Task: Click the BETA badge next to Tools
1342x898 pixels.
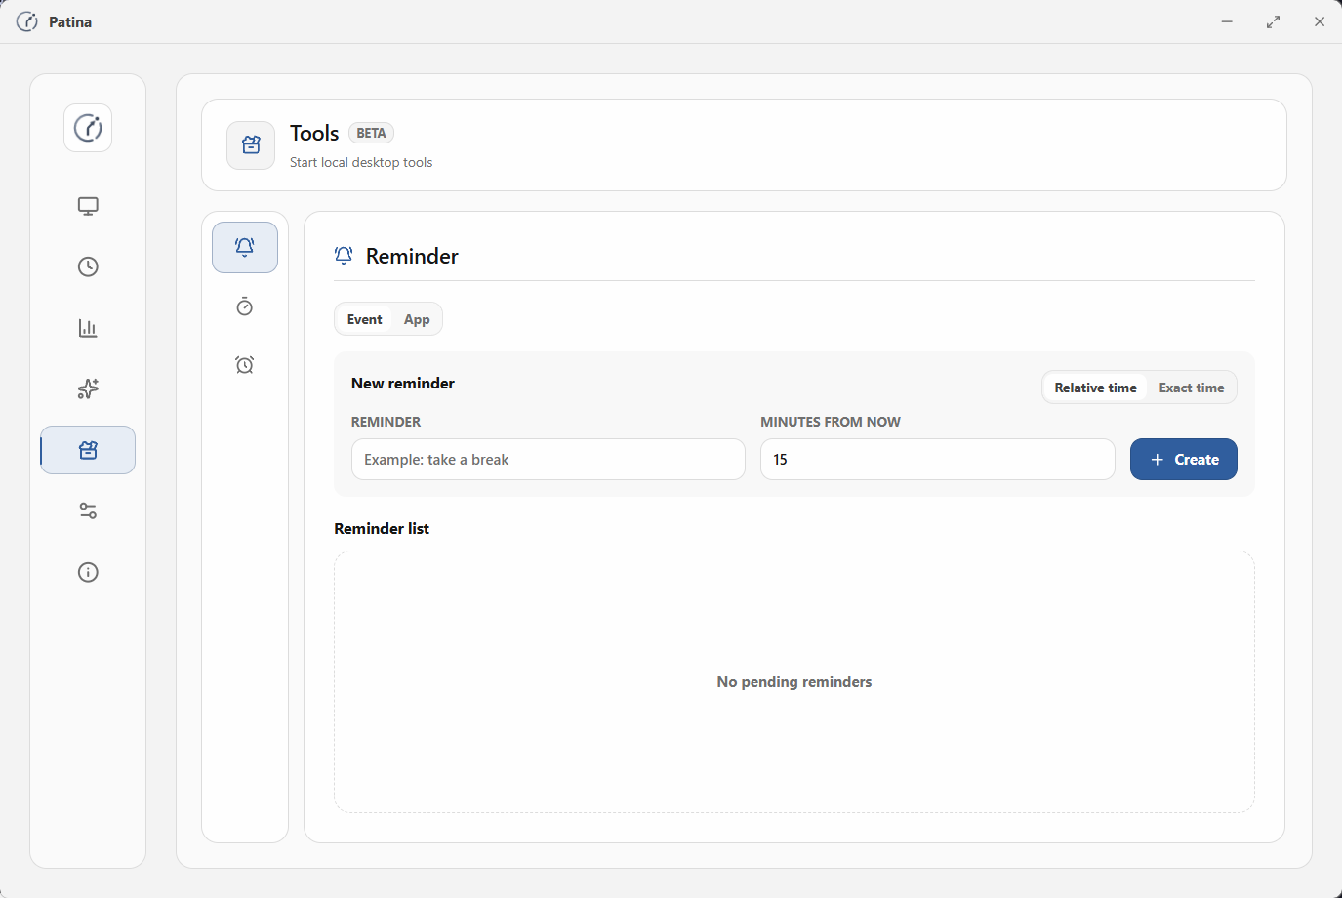Action: coord(371,133)
